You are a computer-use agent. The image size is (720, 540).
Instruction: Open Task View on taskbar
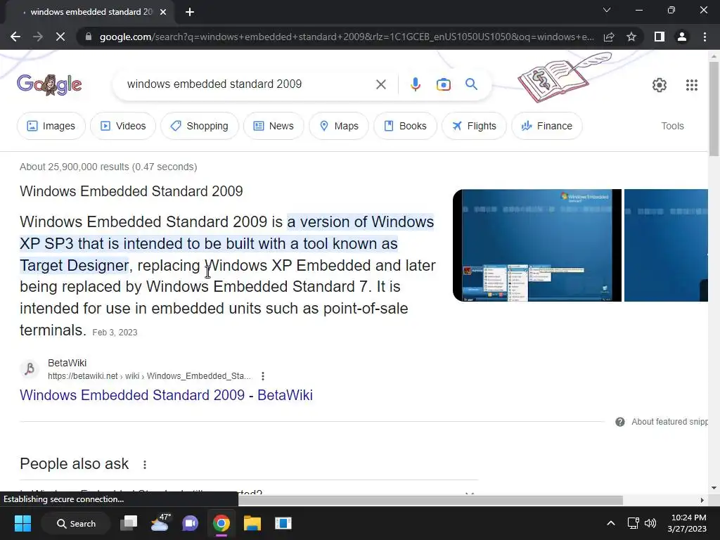pyautogui.click(x=129, y=523)
